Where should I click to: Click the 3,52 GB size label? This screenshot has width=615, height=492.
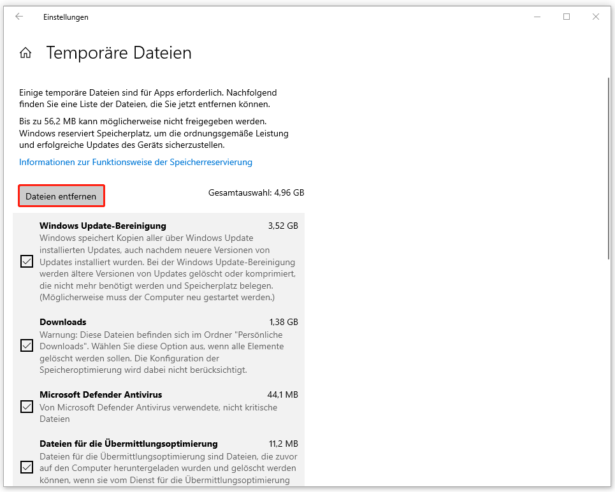coord(283,225)
